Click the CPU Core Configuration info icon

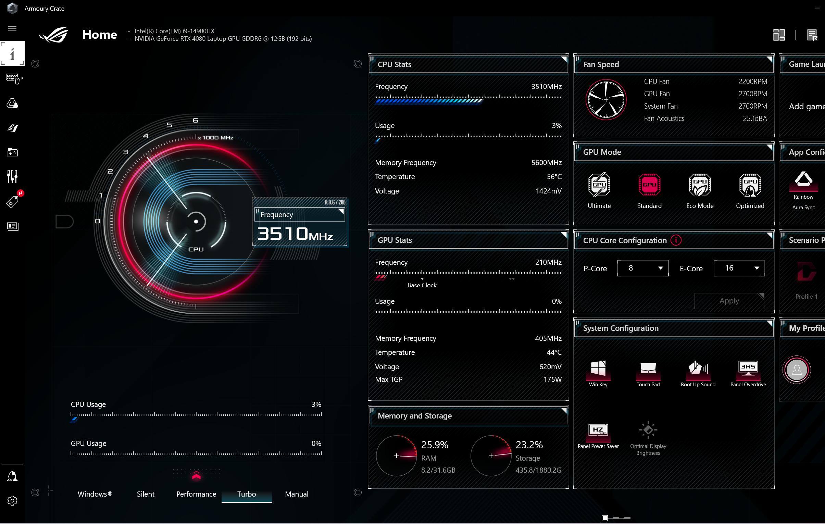point(676,240)
